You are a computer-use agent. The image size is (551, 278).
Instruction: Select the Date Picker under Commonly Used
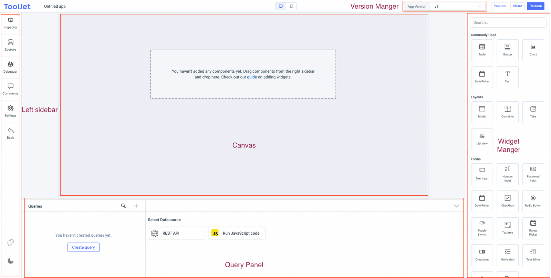[x=482, y=77]
